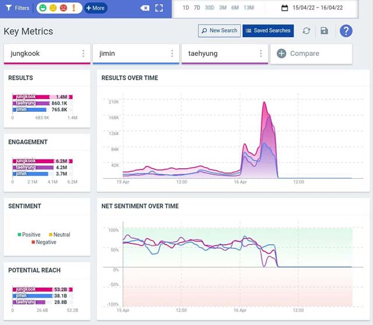
Task: Click the jungkook bar in Results panel
Action: [43, 97]
